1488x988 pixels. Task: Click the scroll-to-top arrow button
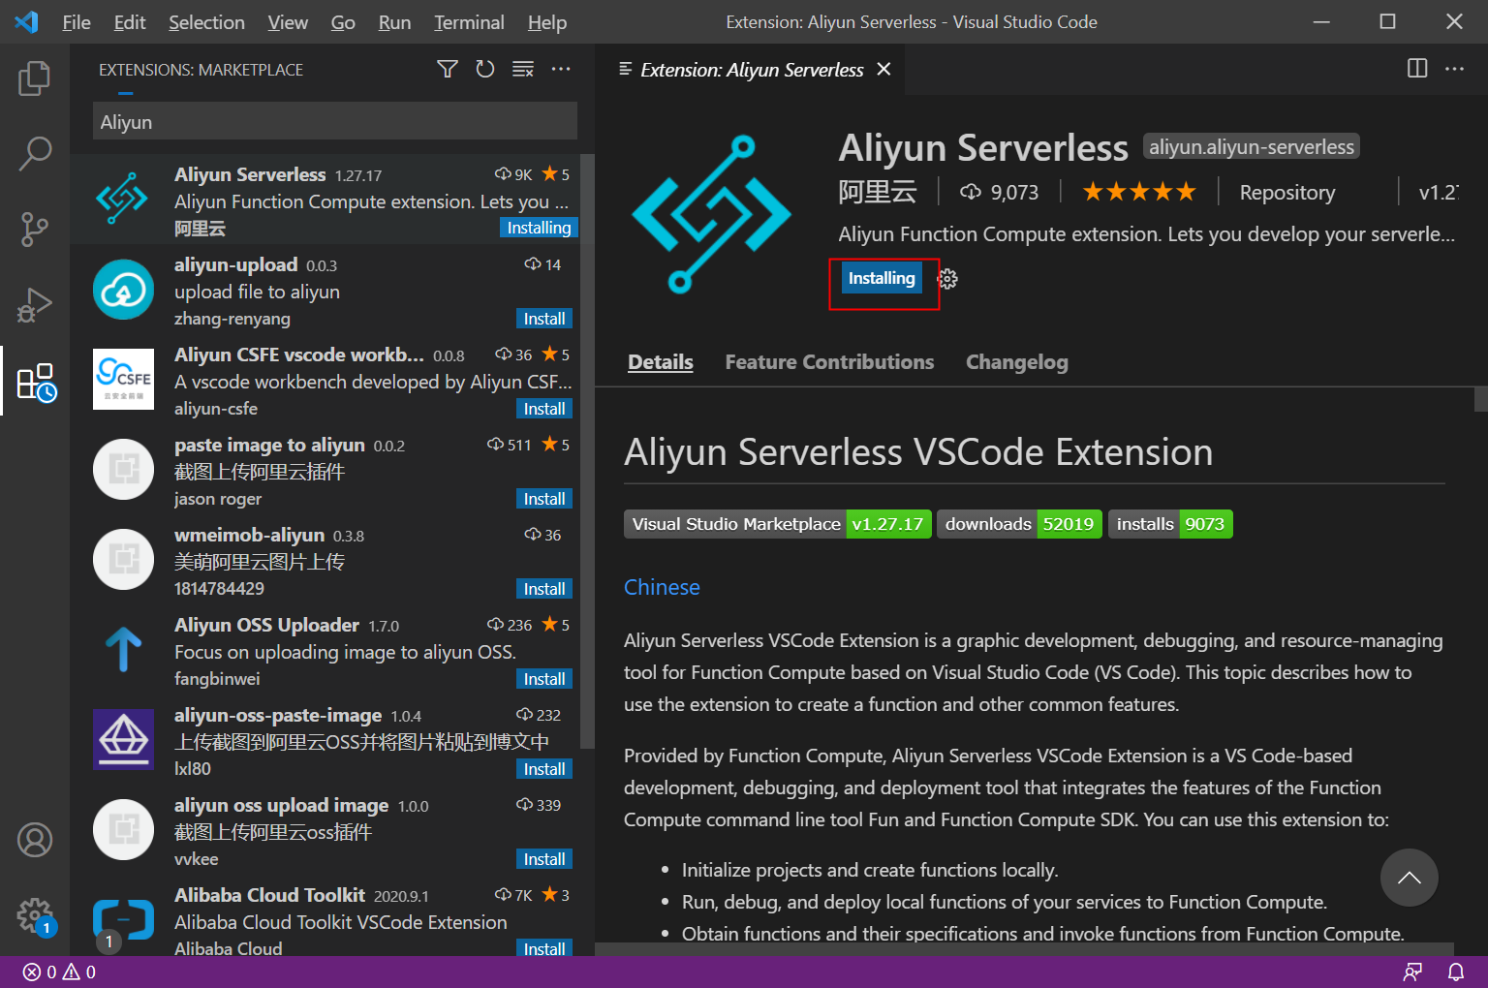tap(1410, 878)
